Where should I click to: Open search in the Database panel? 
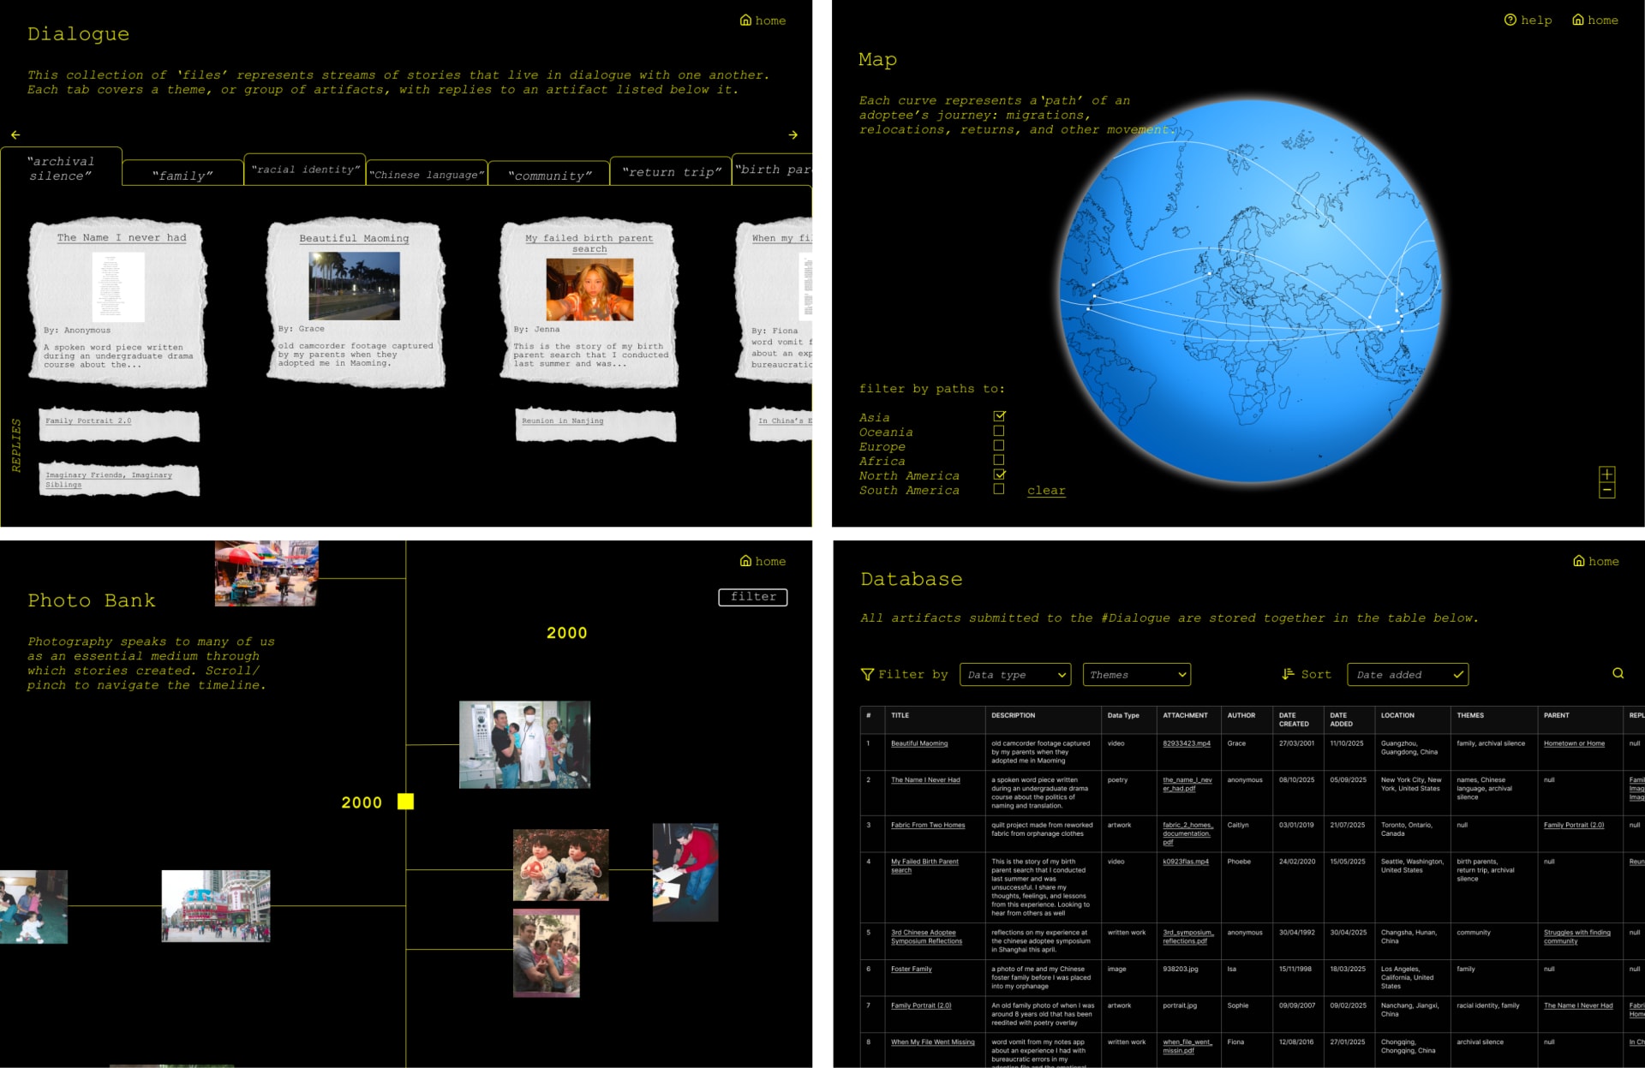coord(1618,673)
